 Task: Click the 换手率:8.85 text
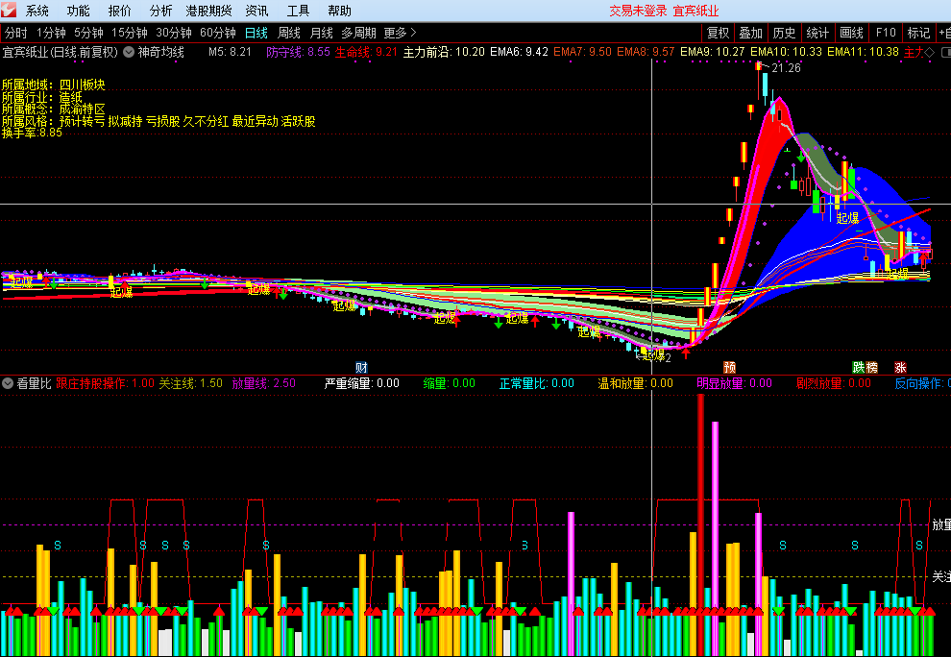(x=32, y=133)
